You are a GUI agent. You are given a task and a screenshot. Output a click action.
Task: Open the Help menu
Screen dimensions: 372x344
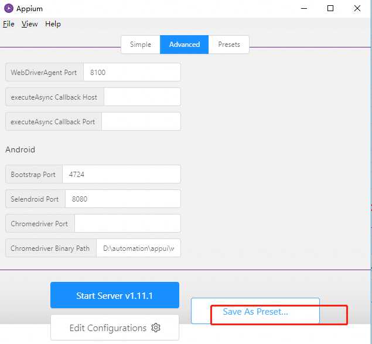(x=53, y=24)
